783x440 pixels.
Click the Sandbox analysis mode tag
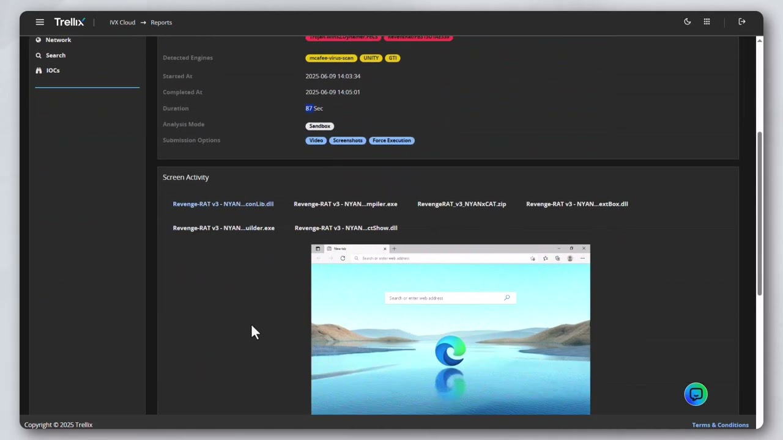point(320,126)
